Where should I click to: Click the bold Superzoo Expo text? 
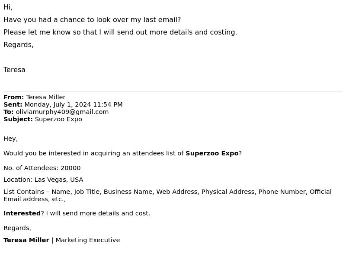[212, 153]
